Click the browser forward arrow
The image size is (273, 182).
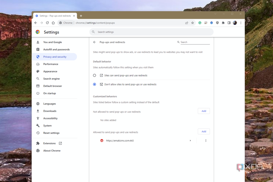(41, 23)
